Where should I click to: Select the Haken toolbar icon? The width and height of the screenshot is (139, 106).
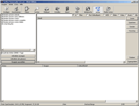[27, 10]
